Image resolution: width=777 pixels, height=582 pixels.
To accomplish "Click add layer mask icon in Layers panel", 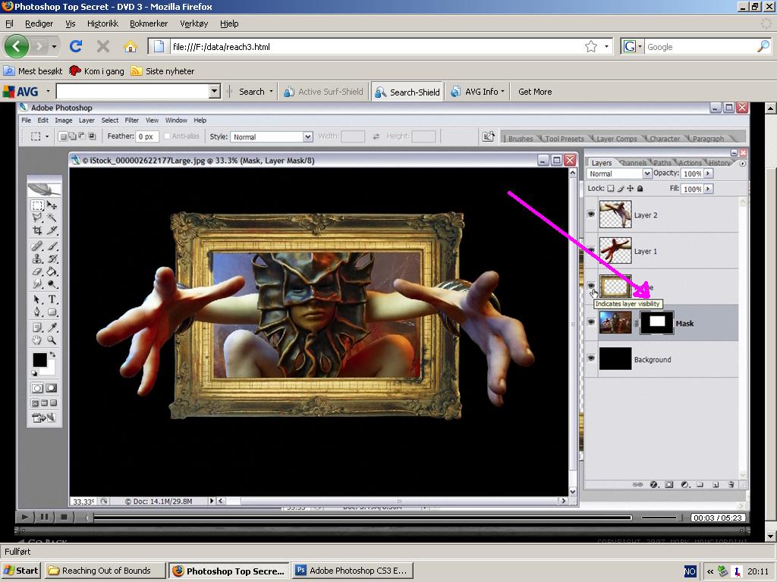I will click(x=669, y=484).
